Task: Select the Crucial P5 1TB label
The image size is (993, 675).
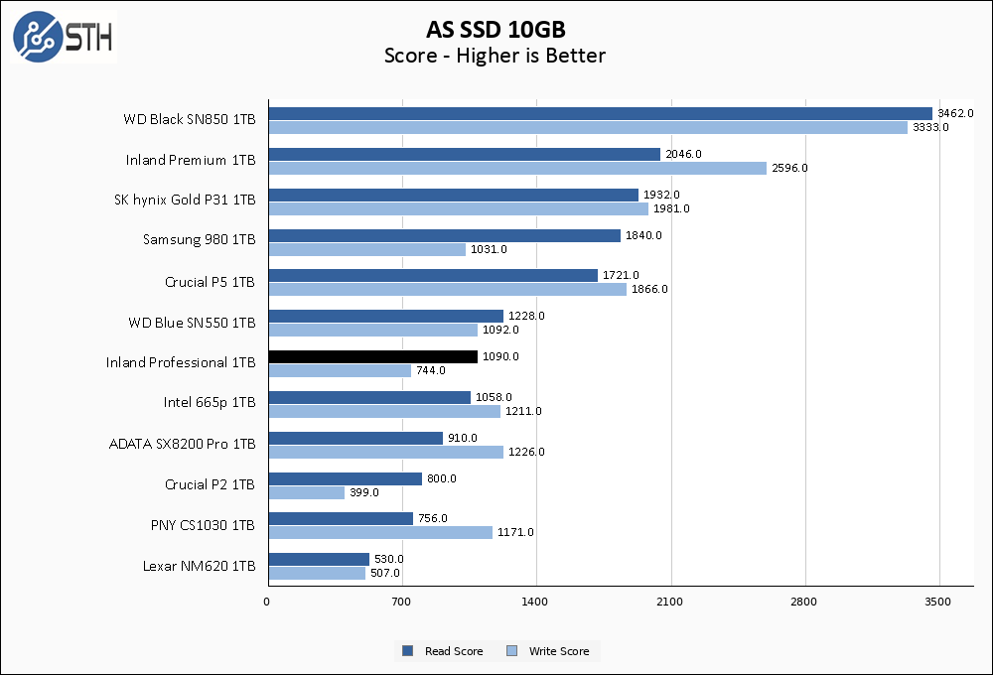Action: [210, 282]
